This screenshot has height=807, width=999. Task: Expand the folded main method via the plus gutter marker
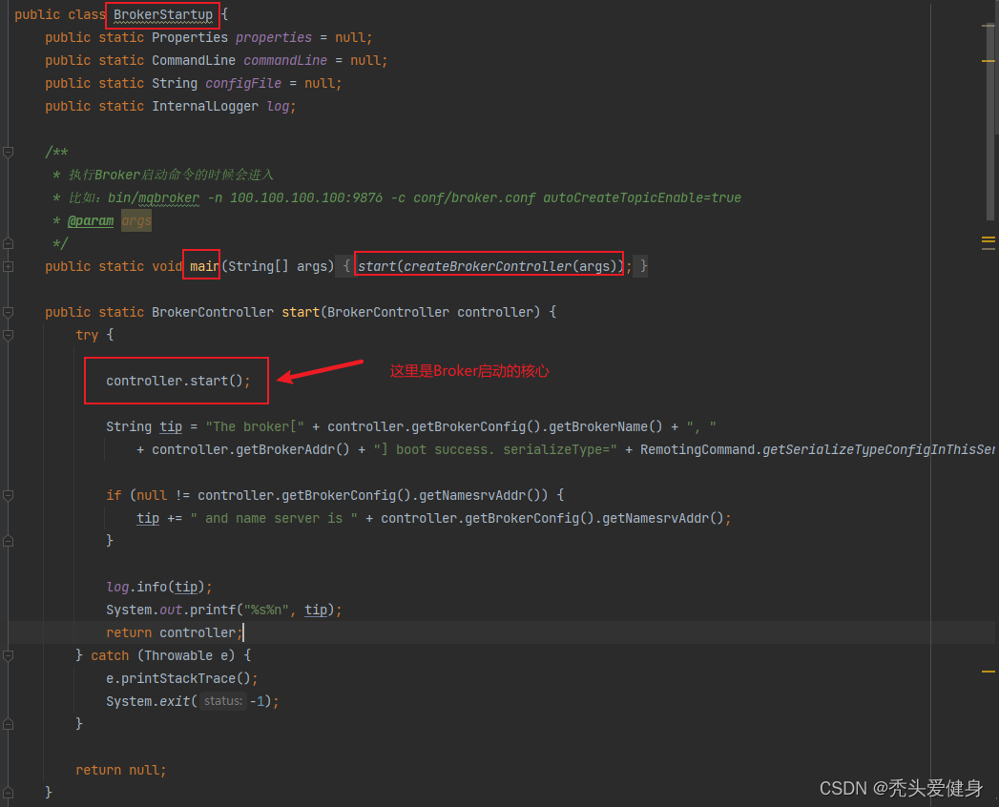point(9,266)
